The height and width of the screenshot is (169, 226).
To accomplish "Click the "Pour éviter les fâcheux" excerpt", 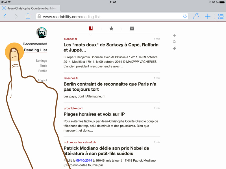I will (x=111, y=126).
